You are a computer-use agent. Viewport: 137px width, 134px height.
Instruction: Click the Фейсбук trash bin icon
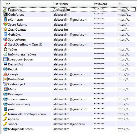pos(6,34)
